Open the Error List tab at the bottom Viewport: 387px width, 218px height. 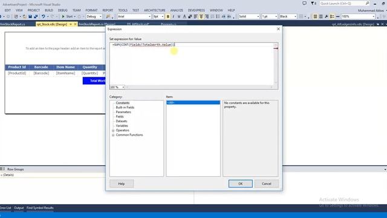(x=5, y=208)
